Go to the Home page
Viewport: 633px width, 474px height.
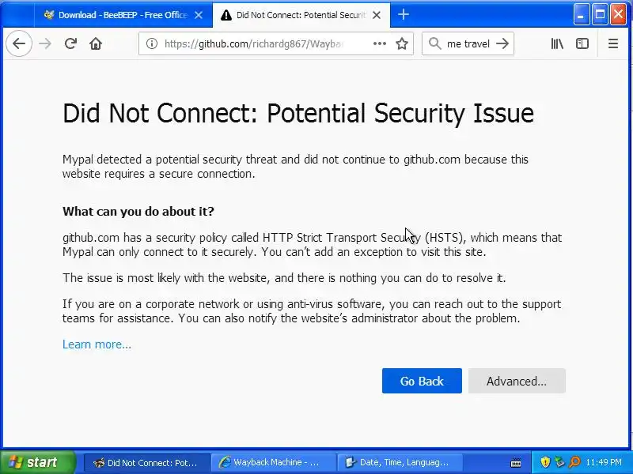[x=96, y=44]
